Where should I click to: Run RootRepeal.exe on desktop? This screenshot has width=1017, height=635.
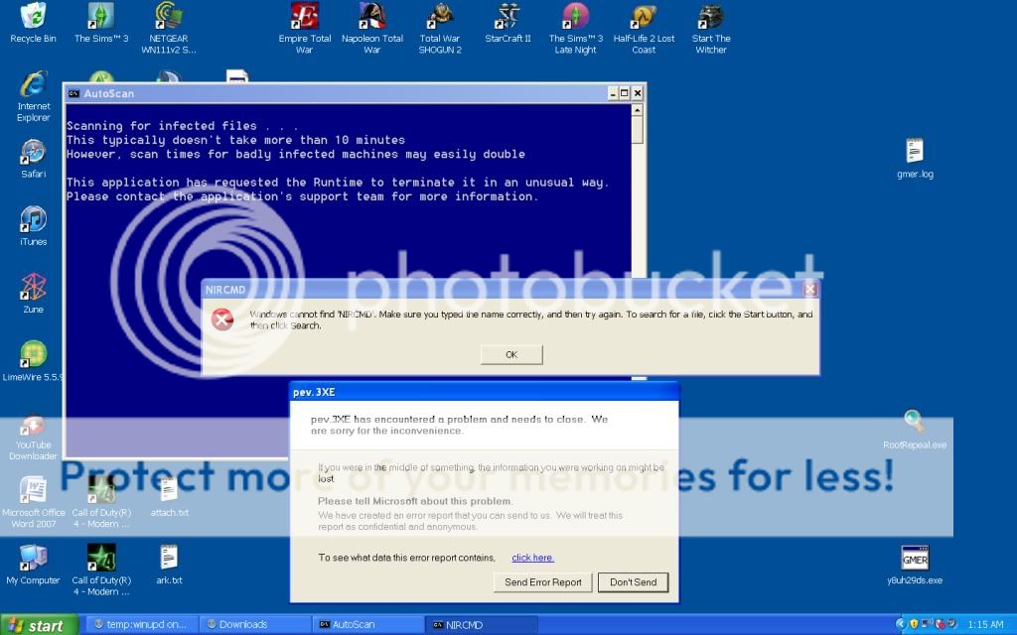click(x=914, y=423)
